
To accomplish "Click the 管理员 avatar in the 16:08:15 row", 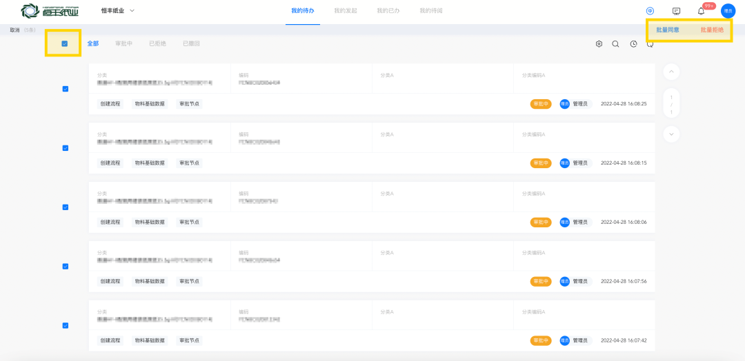I will click(564, 163).
